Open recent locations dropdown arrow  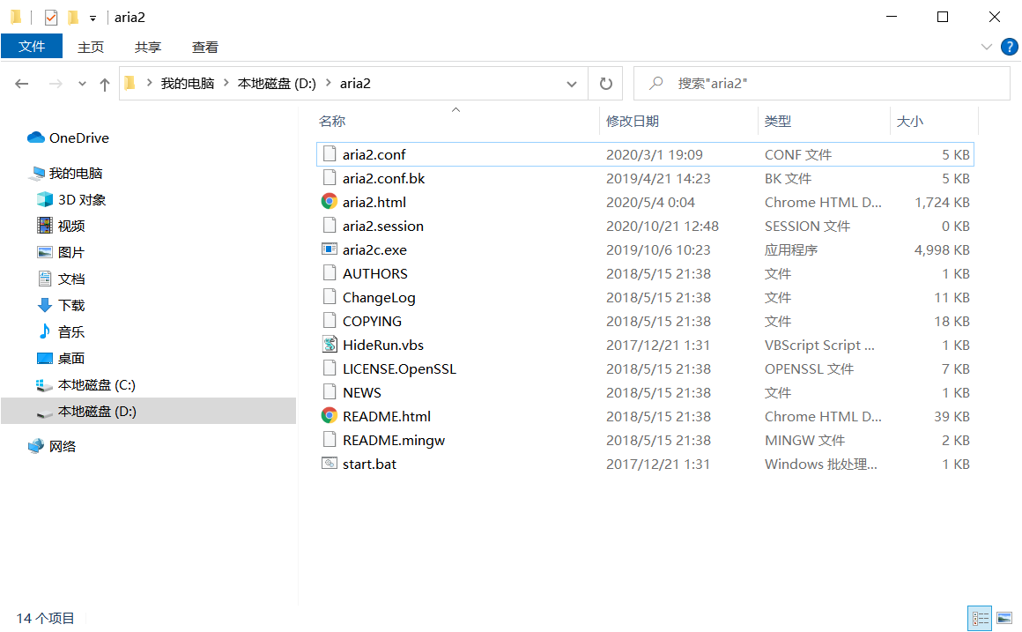click(81, 84)
